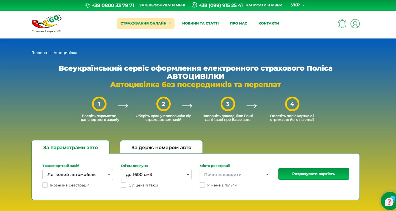Click the Розрахувати вартість button
This screenshot has width=396, height=211.
pos(313,174)
